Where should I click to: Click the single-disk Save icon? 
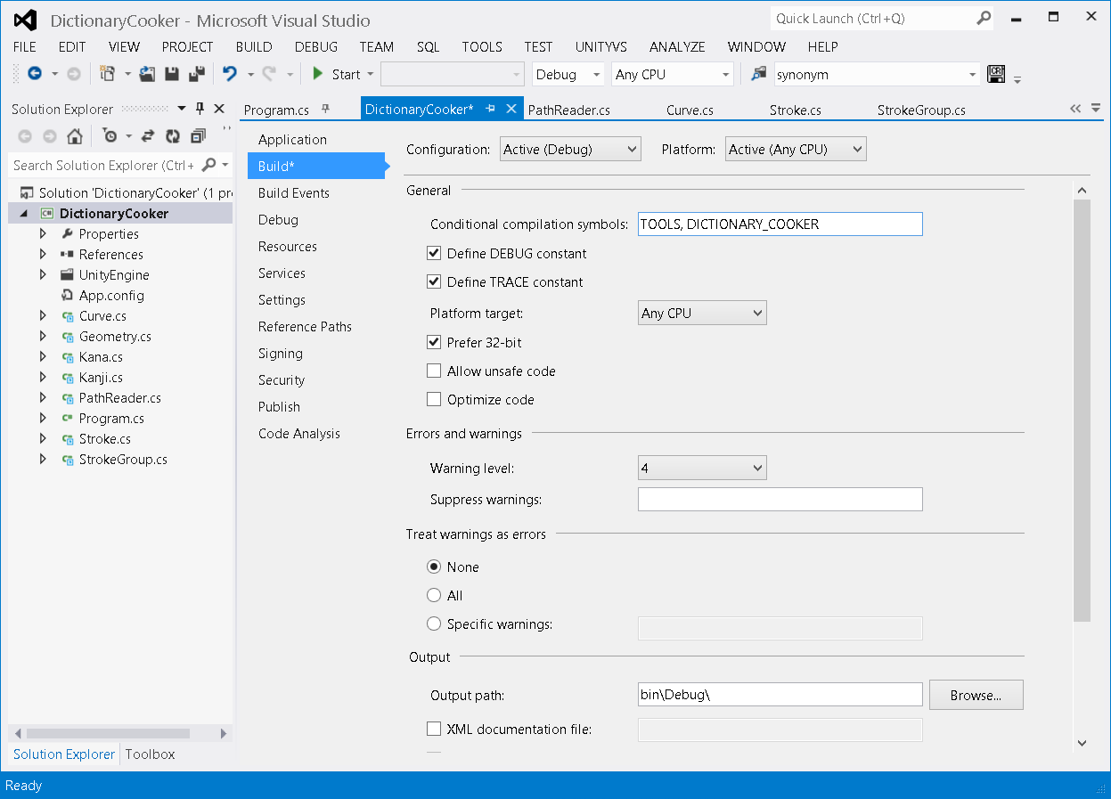tap(172, 74)
